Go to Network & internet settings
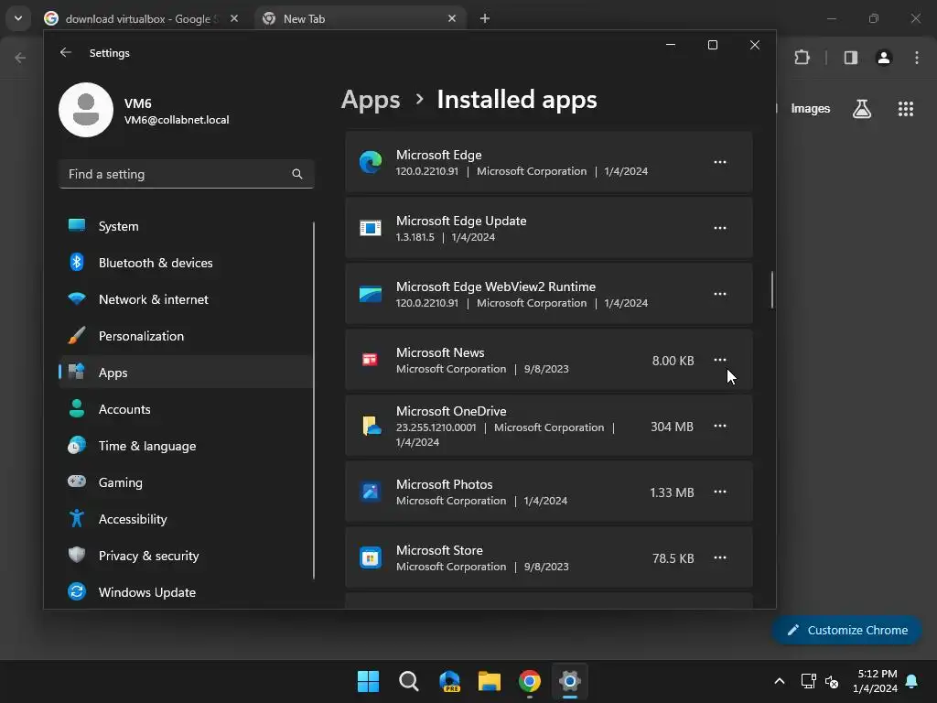The width and height of the screenshot is (937, 703). (186, 299)
